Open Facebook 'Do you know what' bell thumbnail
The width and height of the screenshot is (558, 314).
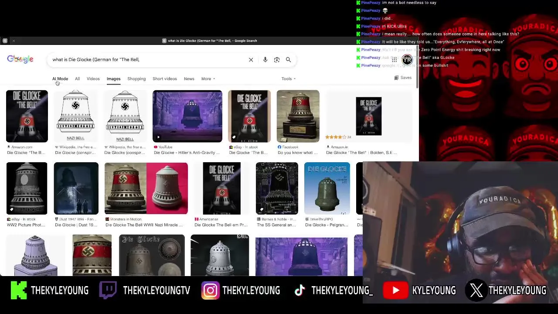point(298,116)
